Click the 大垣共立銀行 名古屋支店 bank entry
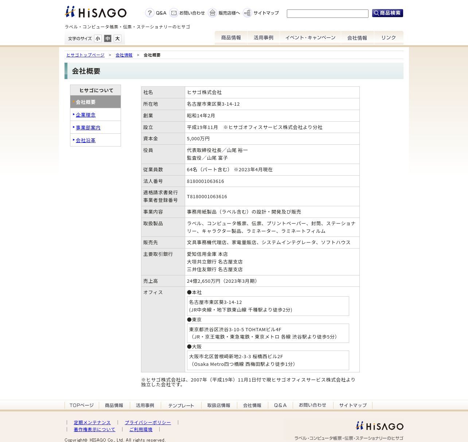 click(215, 262)
